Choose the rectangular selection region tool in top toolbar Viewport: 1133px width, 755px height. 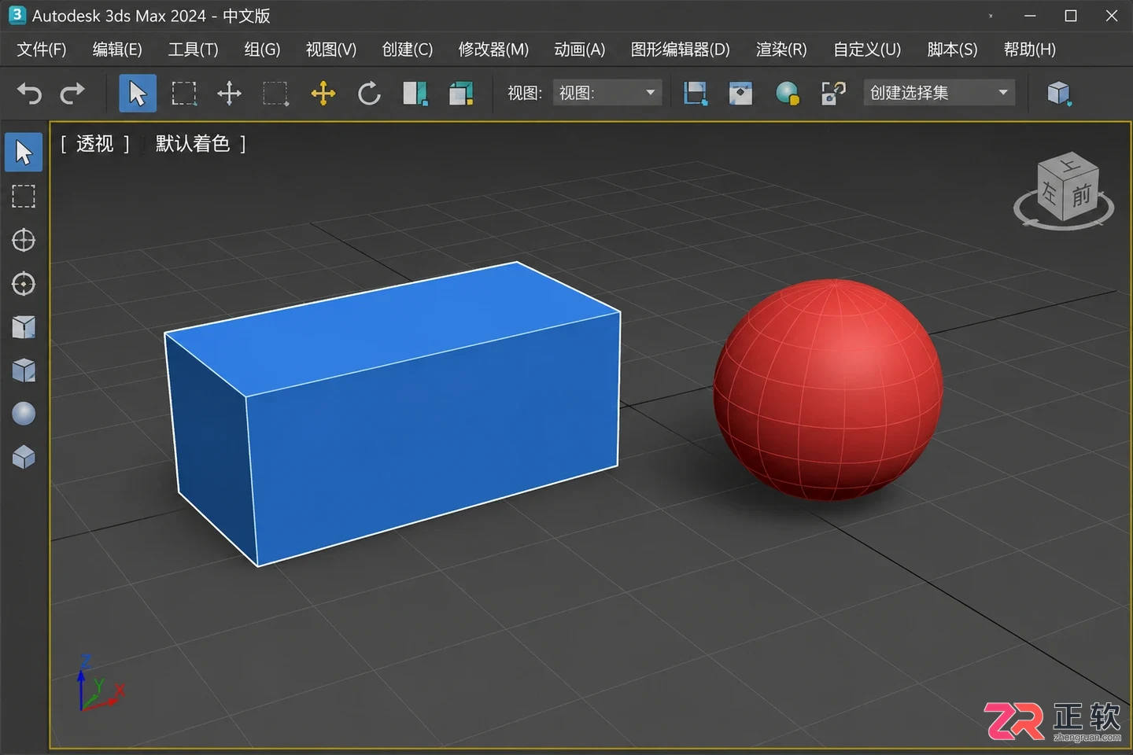coord(184,94)
